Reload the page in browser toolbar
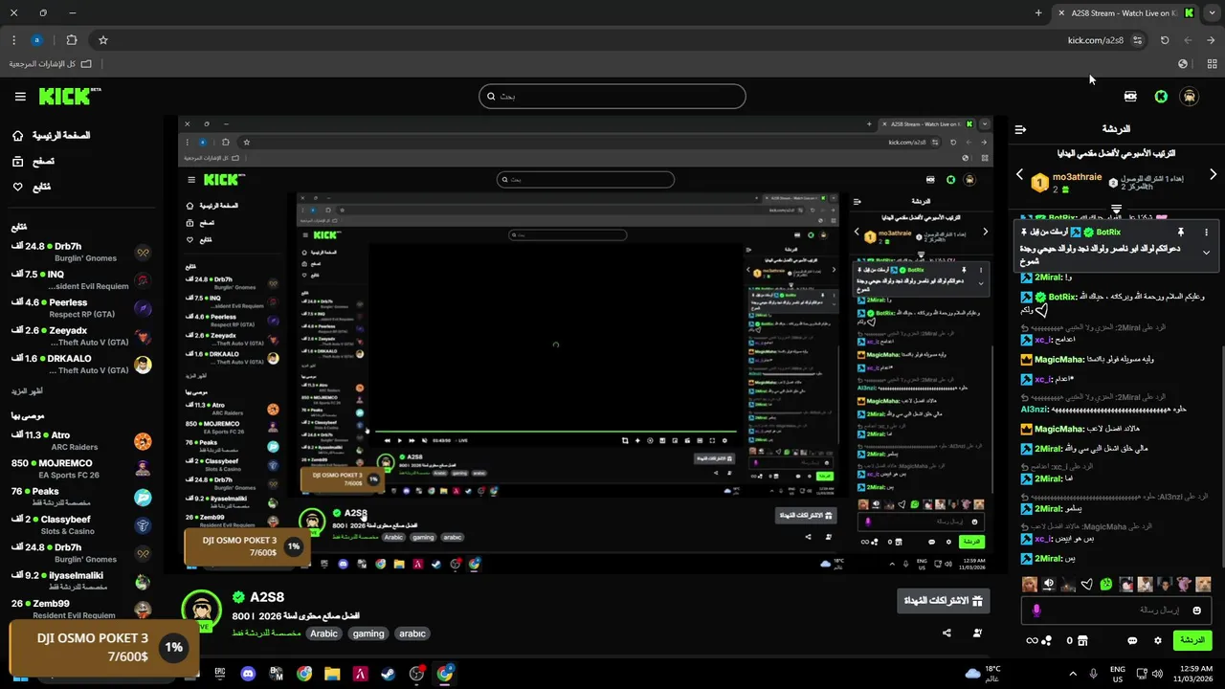The height and width of the screenshot is (689, 1225). [x=1165, y=40]
